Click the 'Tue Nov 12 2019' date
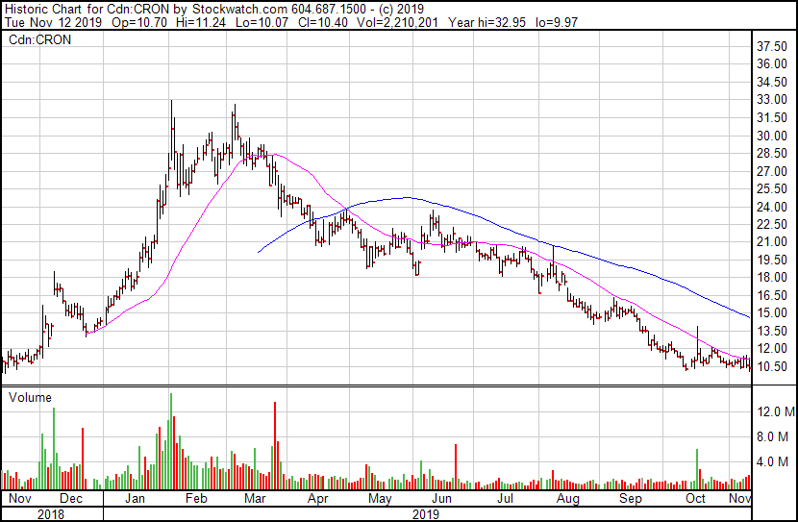Viewport: 798px width, 522px height. tap(53, 22)
